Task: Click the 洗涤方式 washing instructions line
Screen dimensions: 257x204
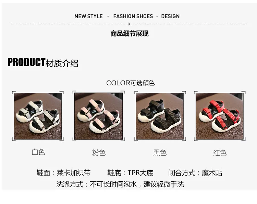Action: [x=120, y=184]
